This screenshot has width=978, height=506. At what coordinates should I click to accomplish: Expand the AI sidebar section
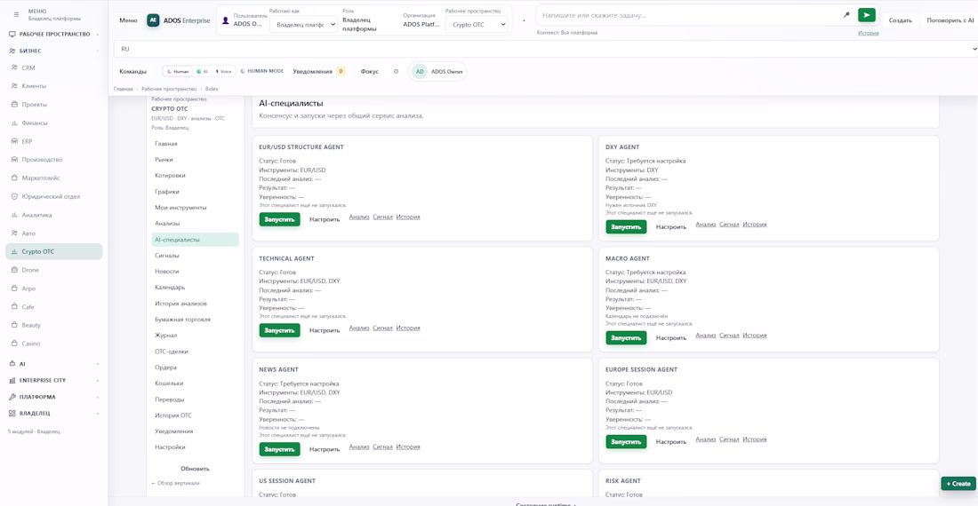tap(97, 364)
